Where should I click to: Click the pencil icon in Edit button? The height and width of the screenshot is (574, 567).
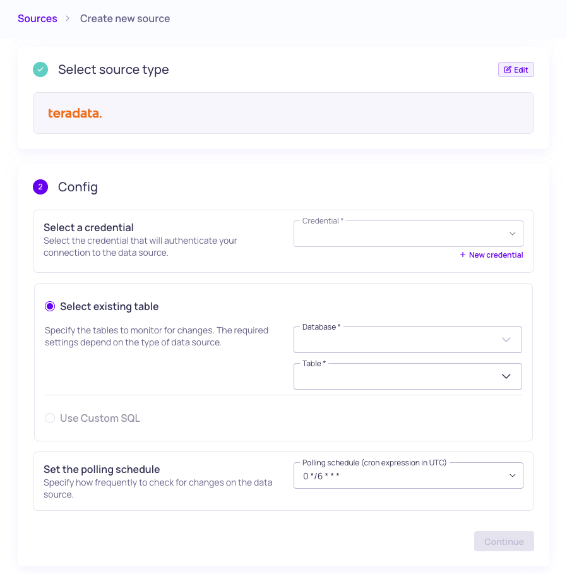tap(508, 70)
